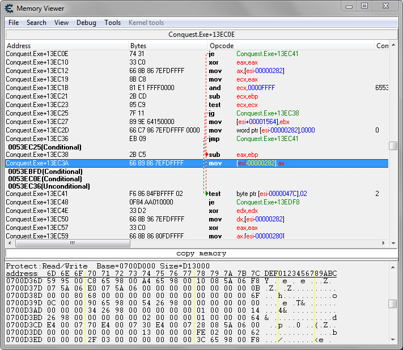This screenshot has height=350, width=403.
Task: Click hex view scrollbar down arrow
Action: (x=393, y=339)
